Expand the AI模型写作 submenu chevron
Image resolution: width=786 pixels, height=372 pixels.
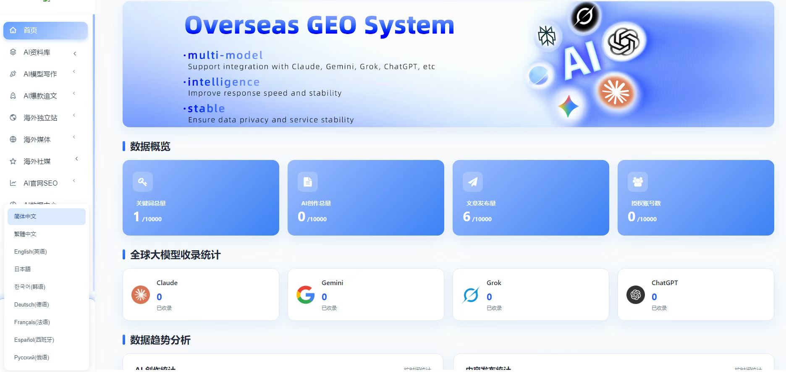(74, 71)
